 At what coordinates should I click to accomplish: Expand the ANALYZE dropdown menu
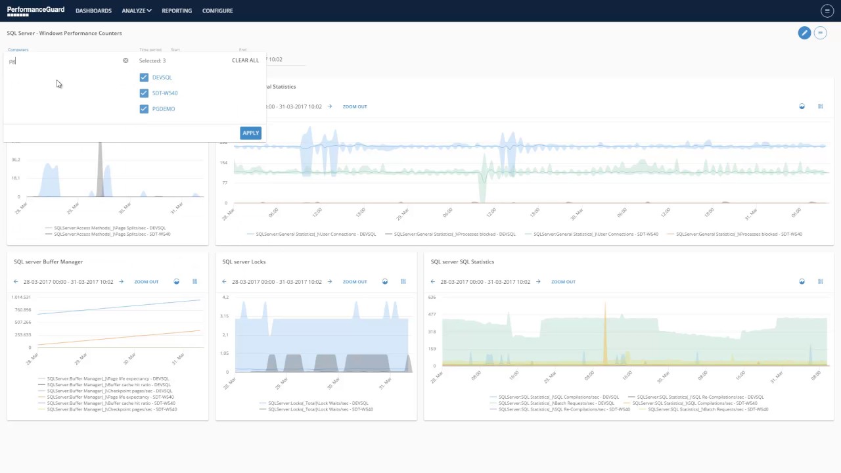(x=137, y=11)
